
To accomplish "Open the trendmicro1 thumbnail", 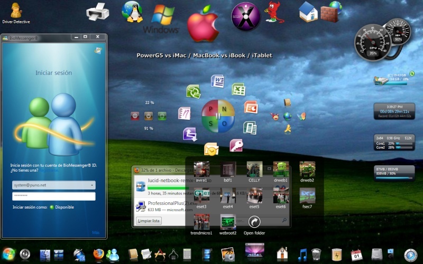I will point(201,224).
